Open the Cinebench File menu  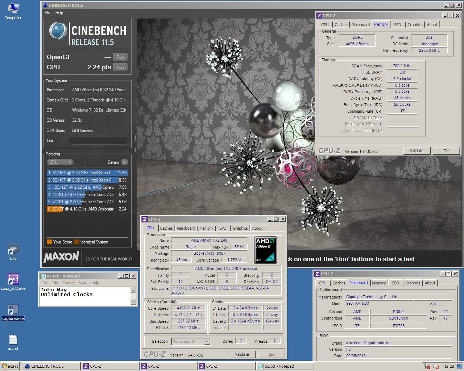47,13
